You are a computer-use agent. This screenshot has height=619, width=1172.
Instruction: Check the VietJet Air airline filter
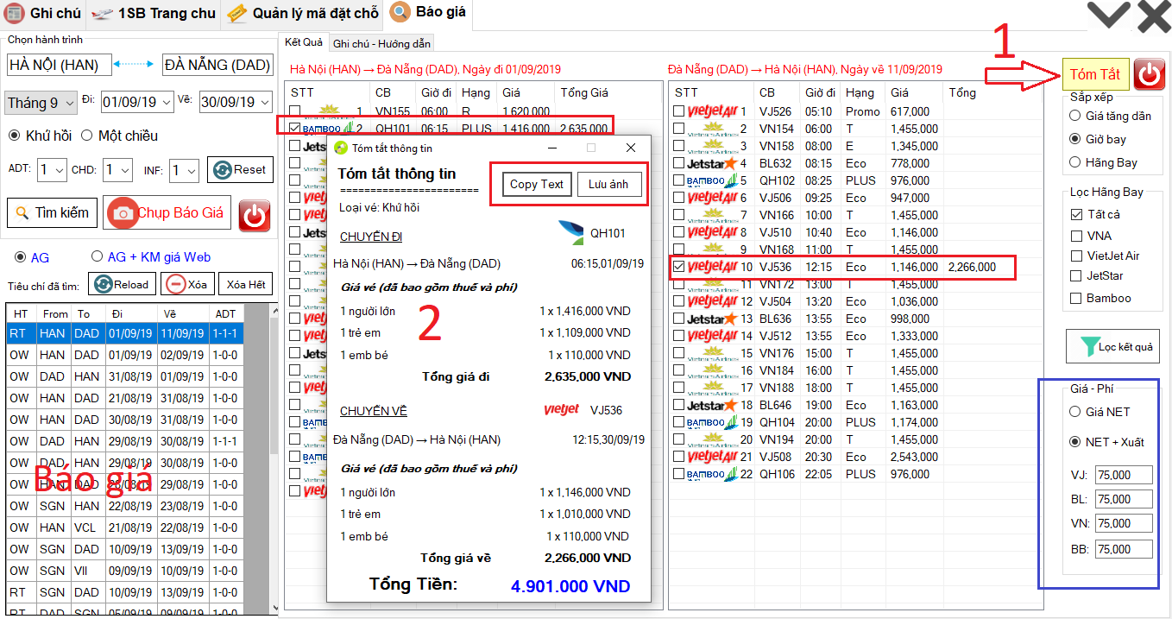1076,256
